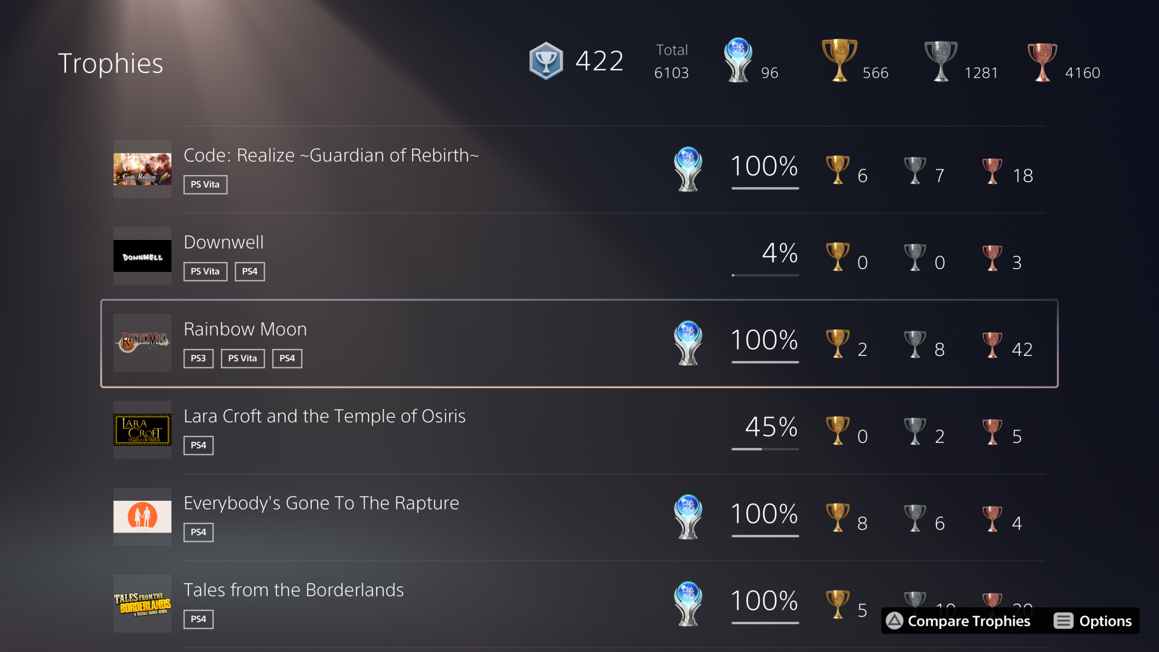The width and height of the screenshot is (1159, 652).
Task: Click the gold trophy icon for Downwell
Action: click(837, 256)
